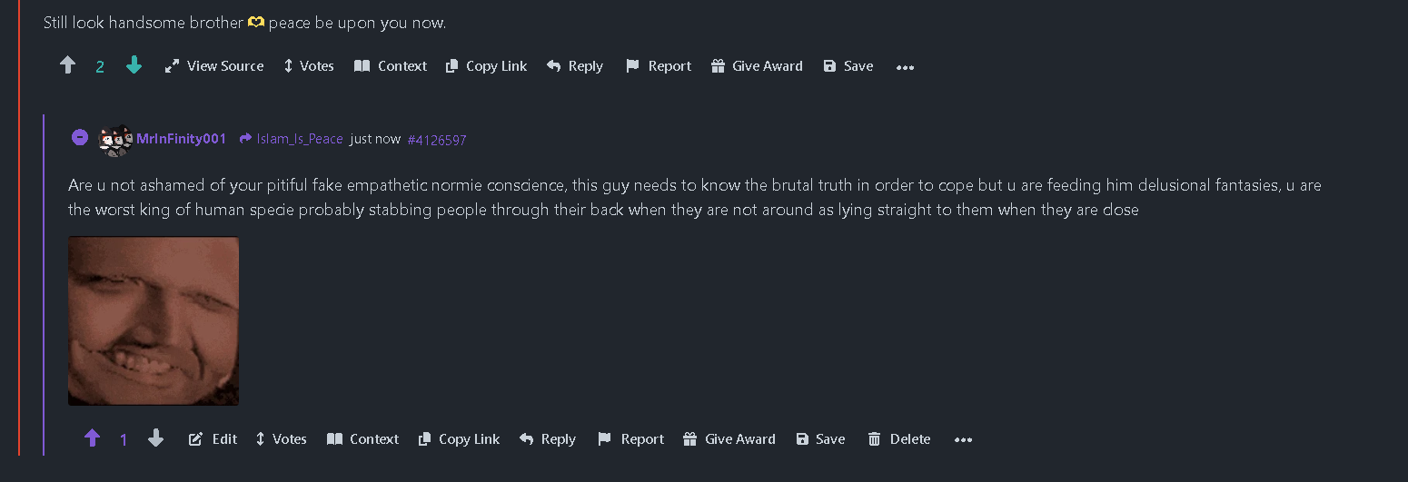Click comment permalink #4126597
Screen dimensions: 1408x482
pos(437,140)
